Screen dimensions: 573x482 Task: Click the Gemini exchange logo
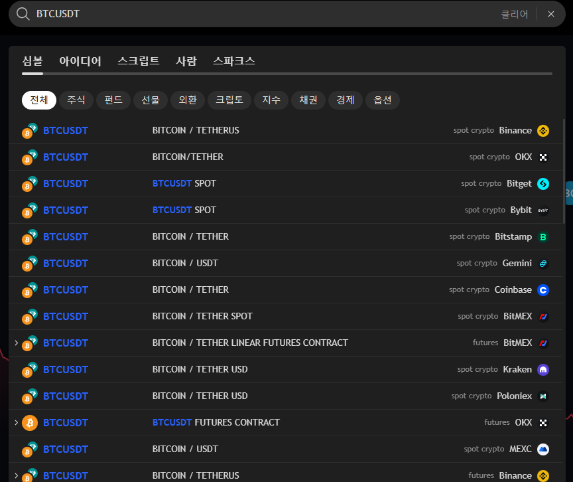[543, 264]
